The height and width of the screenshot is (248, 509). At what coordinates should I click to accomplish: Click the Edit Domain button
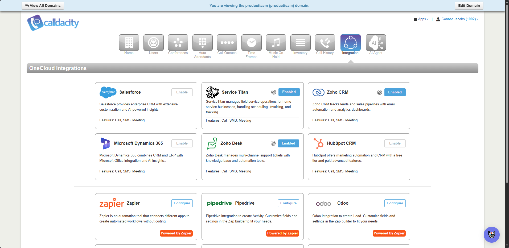tap(469, 6)
